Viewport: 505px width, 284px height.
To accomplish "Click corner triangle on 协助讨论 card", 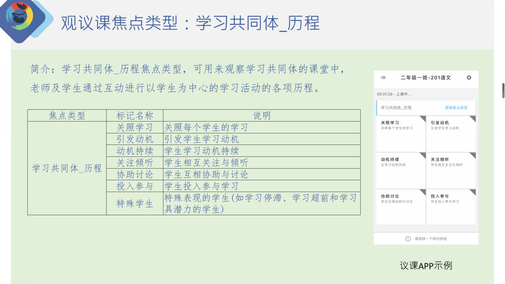I will (423, 192).
